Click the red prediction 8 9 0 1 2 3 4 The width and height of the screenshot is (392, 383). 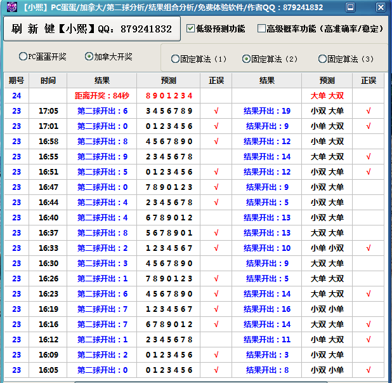click(169, 96)
